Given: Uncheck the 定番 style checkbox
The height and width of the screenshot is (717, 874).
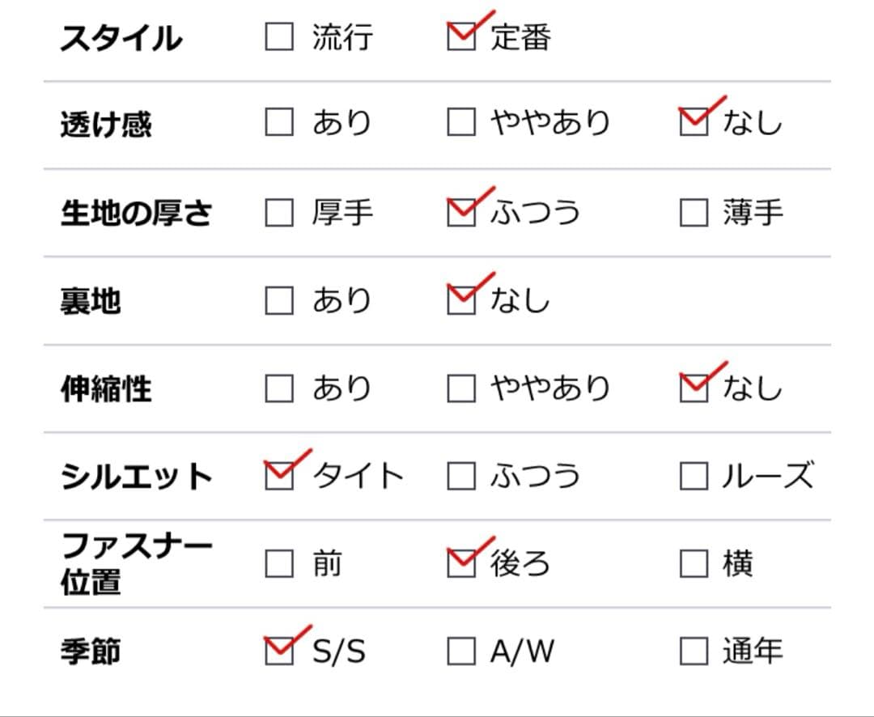Looking at the screenshot, I should click(461, 37).
